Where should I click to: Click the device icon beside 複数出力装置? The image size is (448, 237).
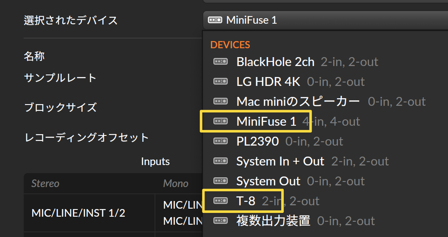click(x=221, y=221)
